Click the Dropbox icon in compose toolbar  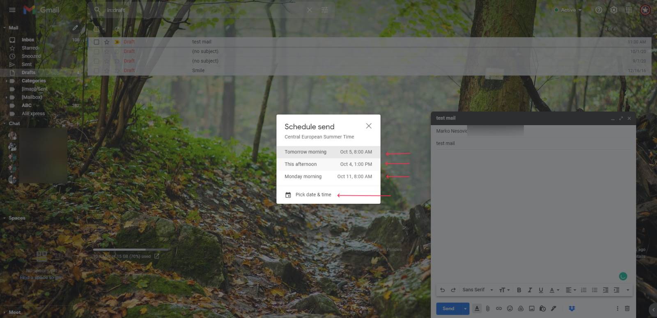tap(572, 308)
